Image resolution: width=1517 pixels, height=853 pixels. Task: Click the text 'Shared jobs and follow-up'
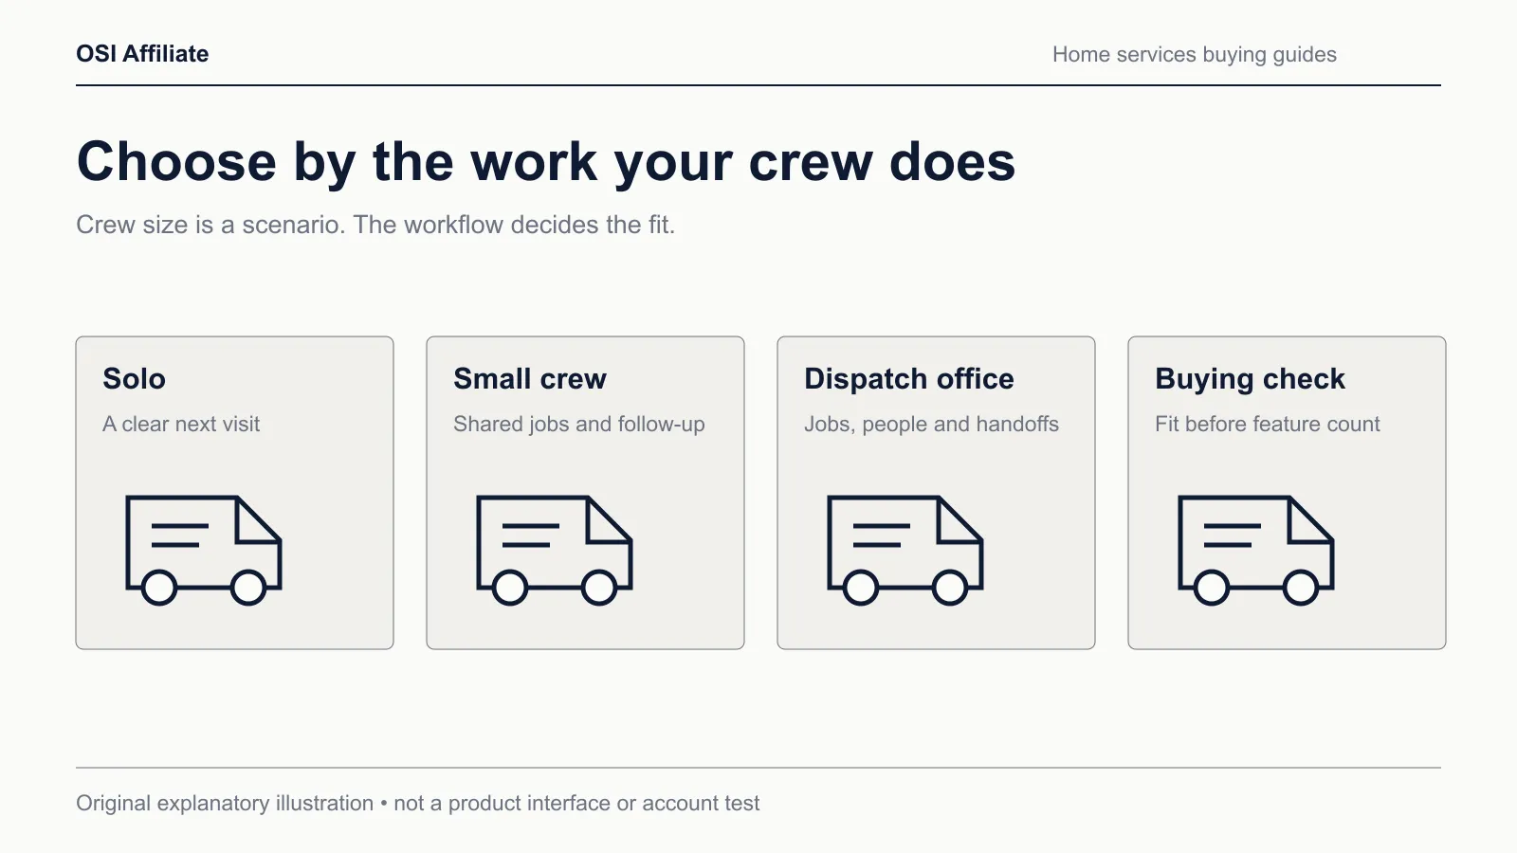[x=579, y=425]
